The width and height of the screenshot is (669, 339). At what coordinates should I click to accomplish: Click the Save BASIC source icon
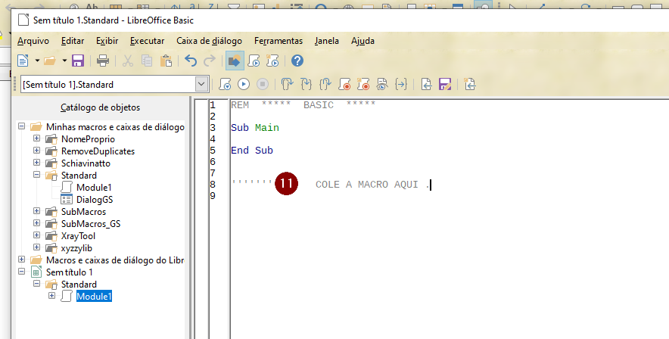tap(445, 85)
